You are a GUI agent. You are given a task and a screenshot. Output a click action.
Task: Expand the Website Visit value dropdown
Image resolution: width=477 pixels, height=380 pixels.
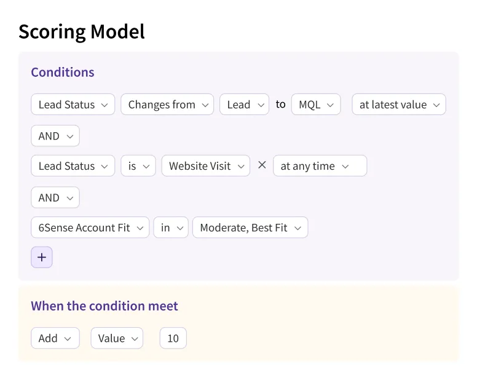205,166
